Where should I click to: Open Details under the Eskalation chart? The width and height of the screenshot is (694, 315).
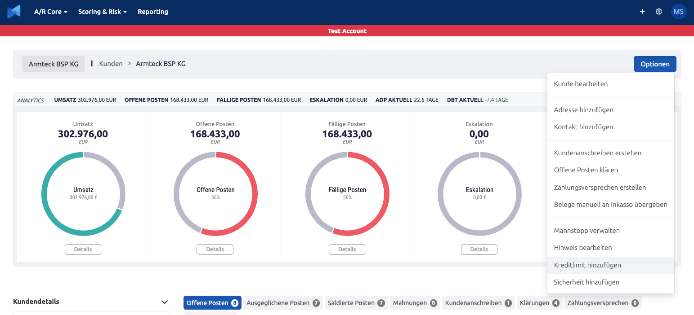point(479,249)
